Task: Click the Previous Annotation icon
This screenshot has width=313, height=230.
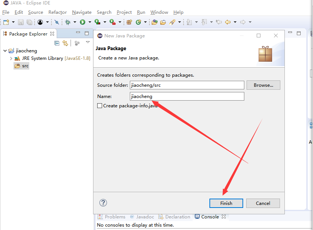Action: click(x=204, y=22)
